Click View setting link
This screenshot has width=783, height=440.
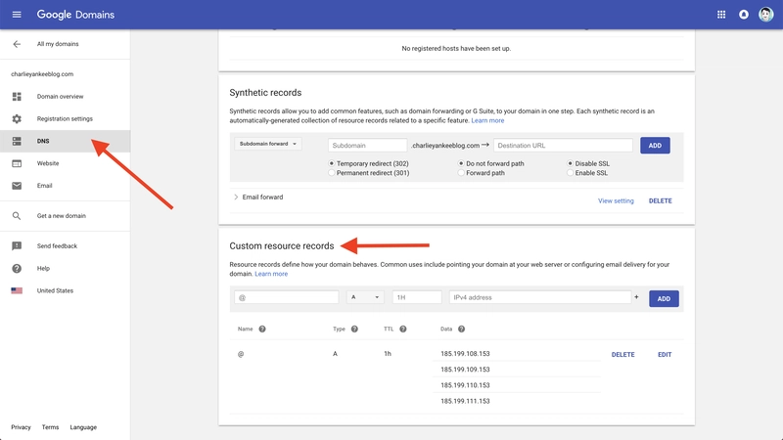[x=616, y=201]
